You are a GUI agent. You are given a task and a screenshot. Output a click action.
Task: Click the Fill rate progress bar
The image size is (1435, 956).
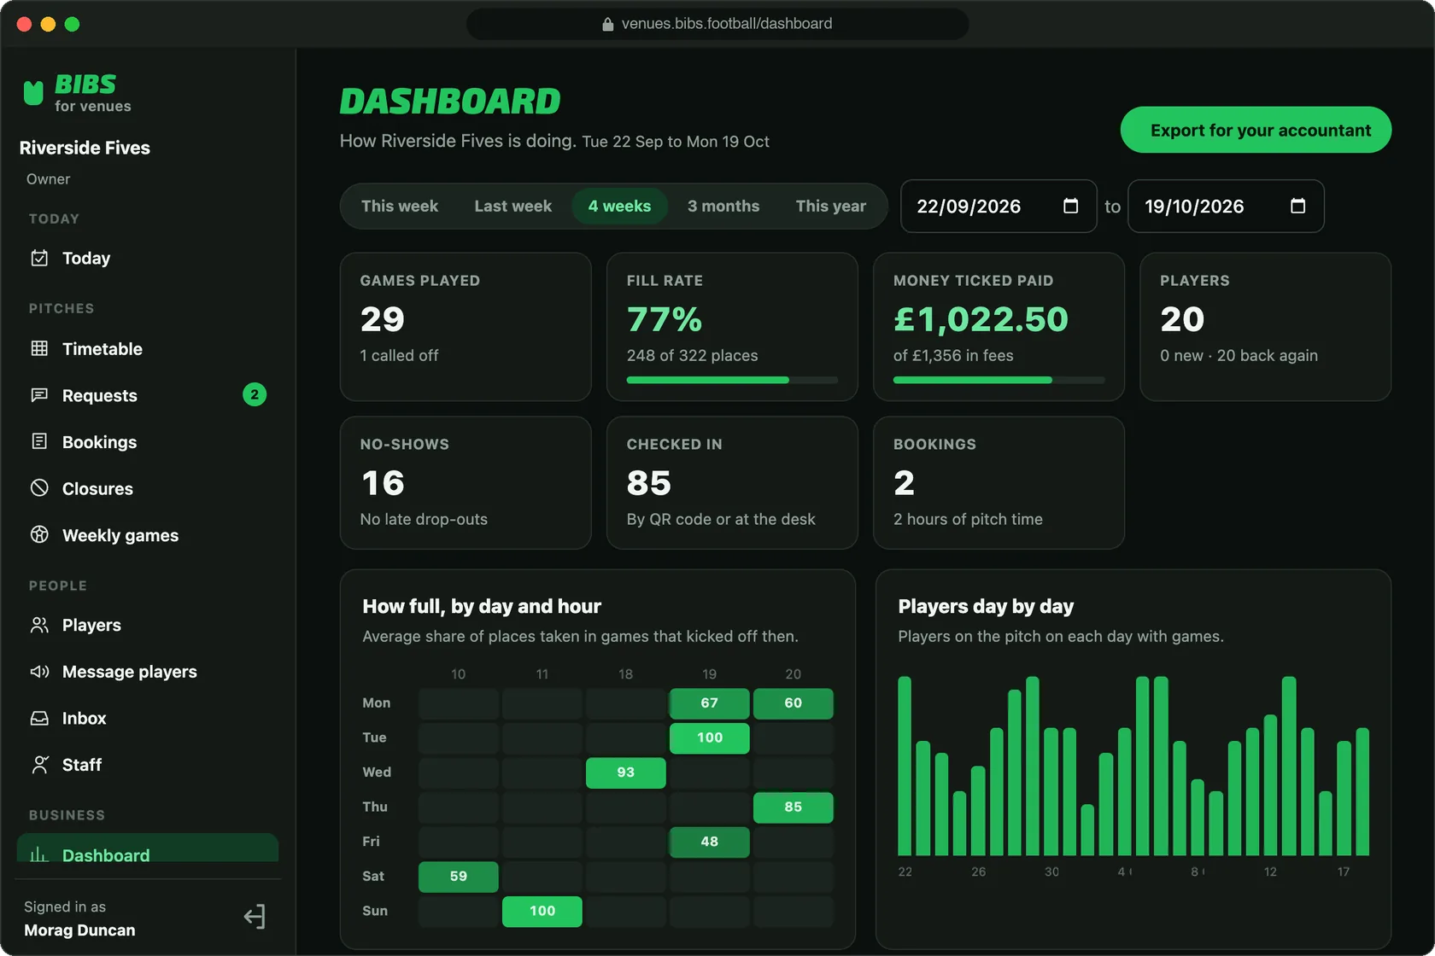click(732, 380)
